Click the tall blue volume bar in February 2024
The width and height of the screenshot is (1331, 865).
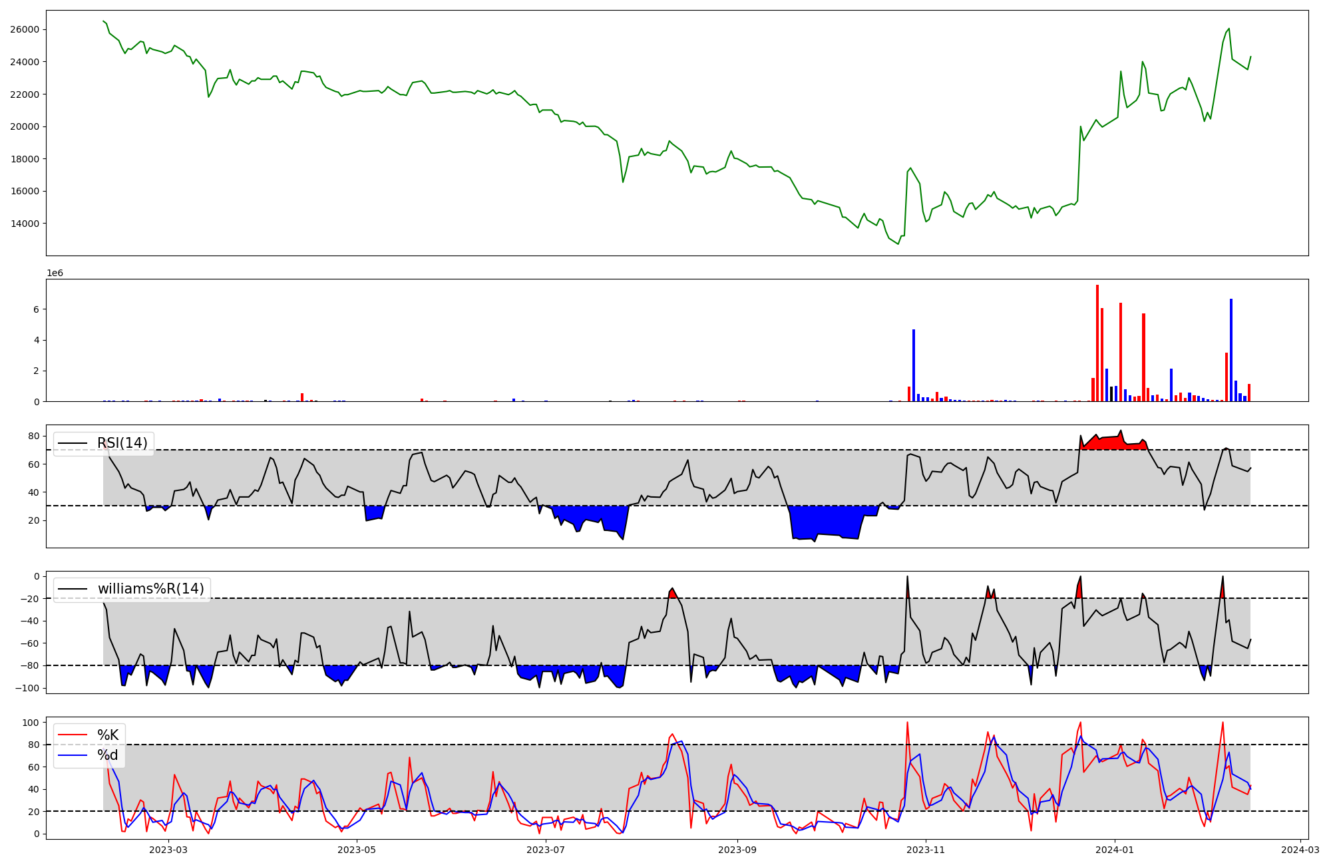(x=1231, y=349)
